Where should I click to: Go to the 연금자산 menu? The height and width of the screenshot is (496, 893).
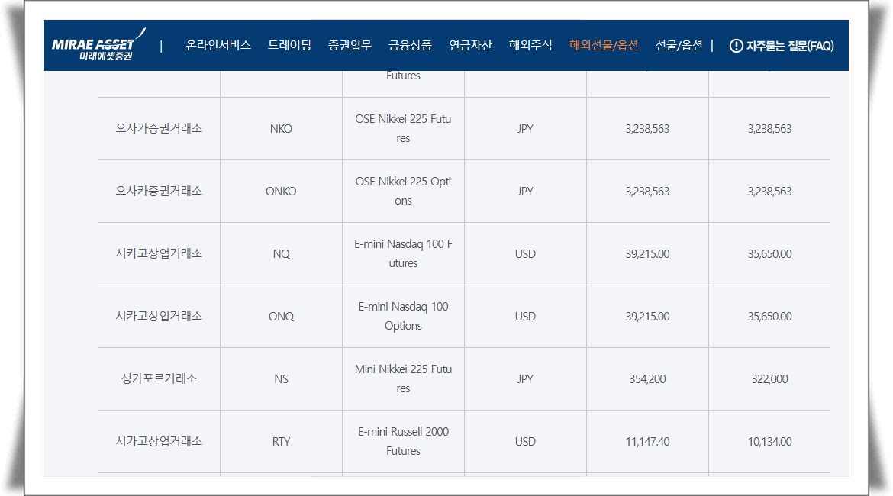(x=470, y=46)
